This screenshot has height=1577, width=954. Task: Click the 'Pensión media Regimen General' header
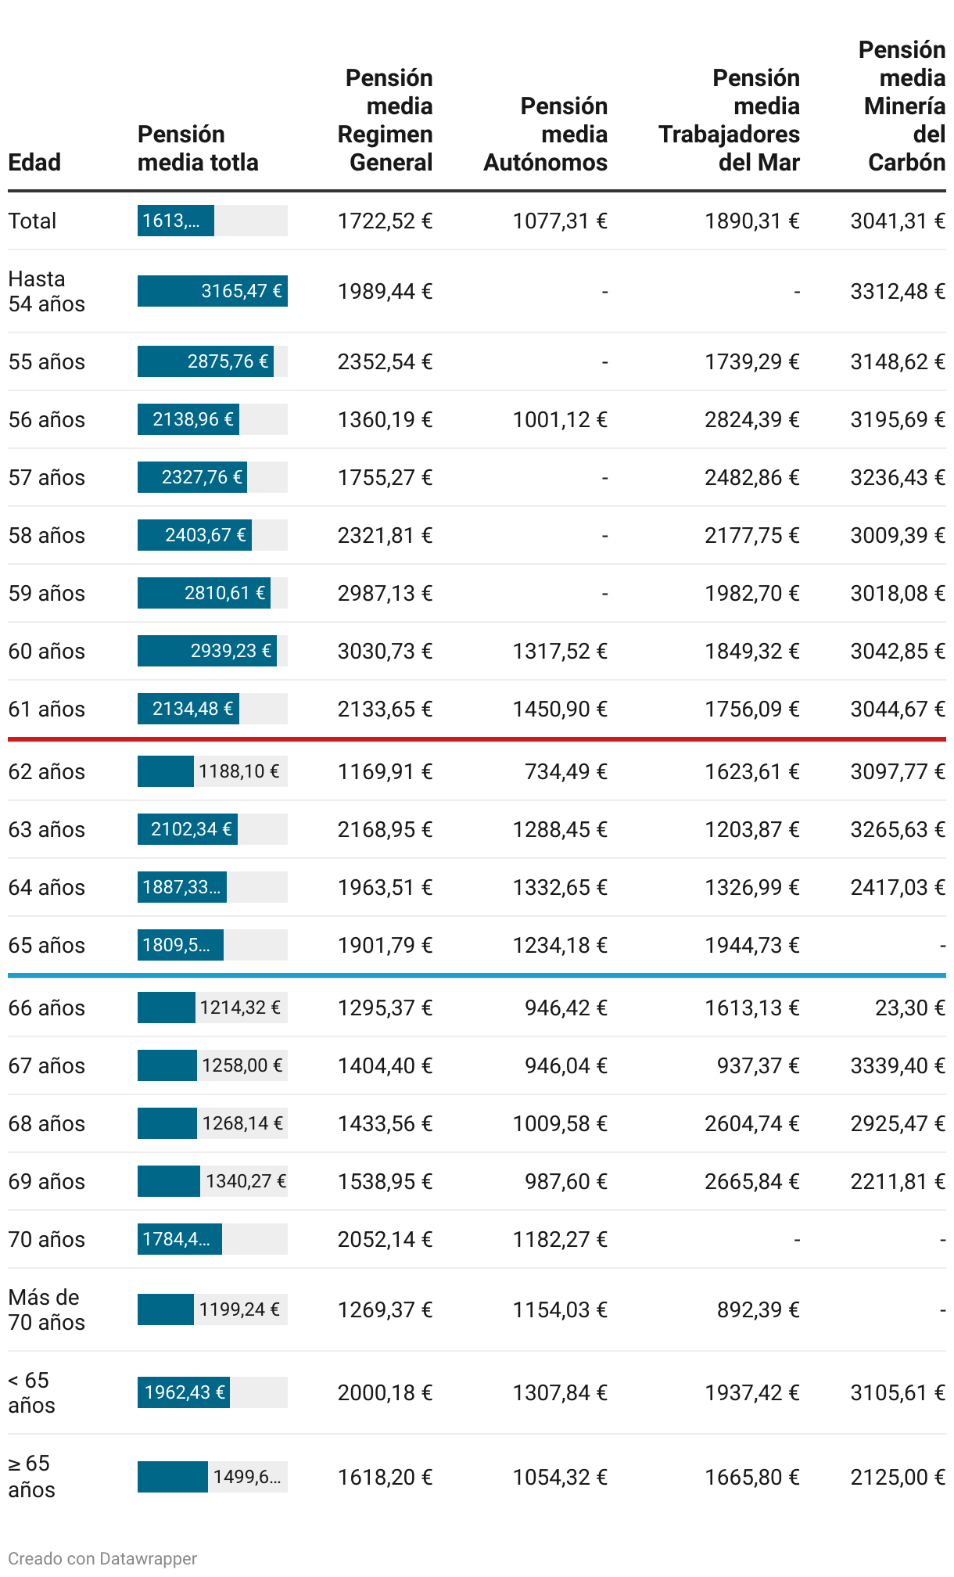[x=386, y=120]
